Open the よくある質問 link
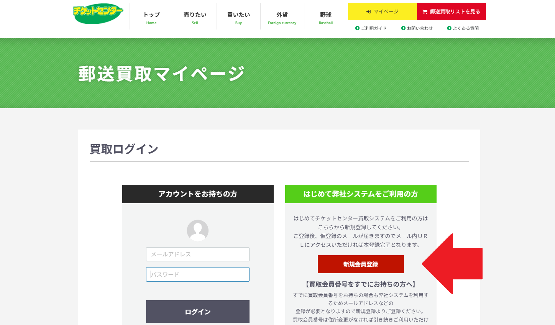 (463, 28)
